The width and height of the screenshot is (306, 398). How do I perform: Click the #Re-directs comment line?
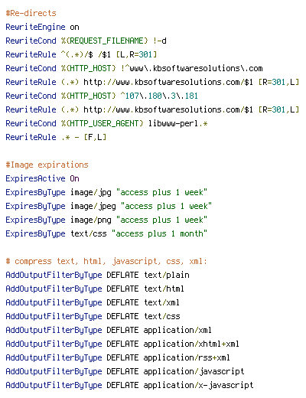tap(31, 13)
